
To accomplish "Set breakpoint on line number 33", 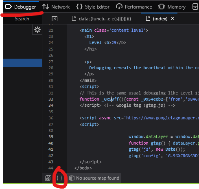I will click(x=51, y=99).
